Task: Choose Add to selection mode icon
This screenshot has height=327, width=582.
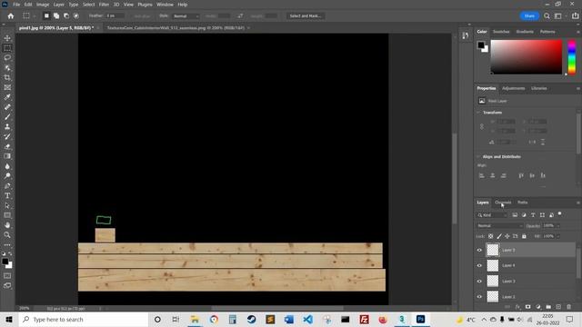Action: (x=56, y=16)
